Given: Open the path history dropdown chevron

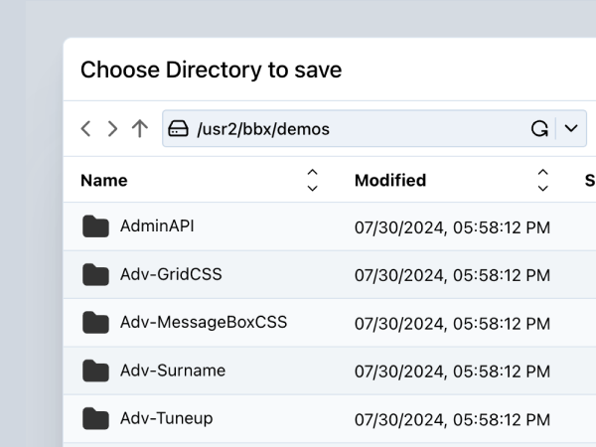Looking at the screenshot, I should click(571, 128).
